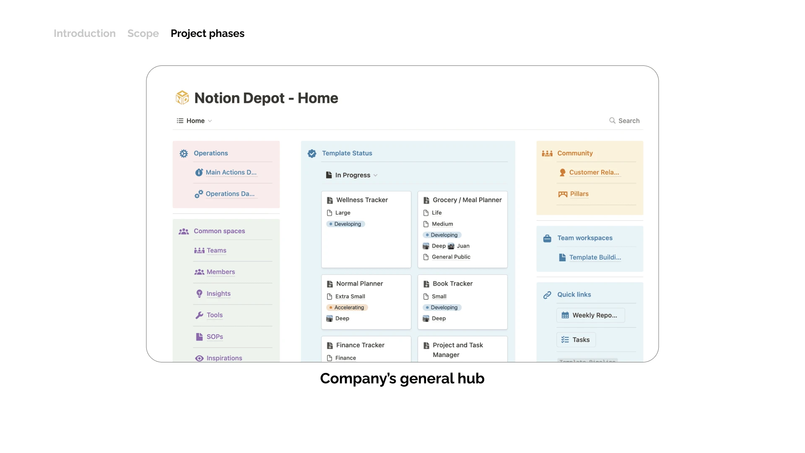Open the Tools page link
The image size is (805, 453).
pyautogui.click(x=215, y=315)
